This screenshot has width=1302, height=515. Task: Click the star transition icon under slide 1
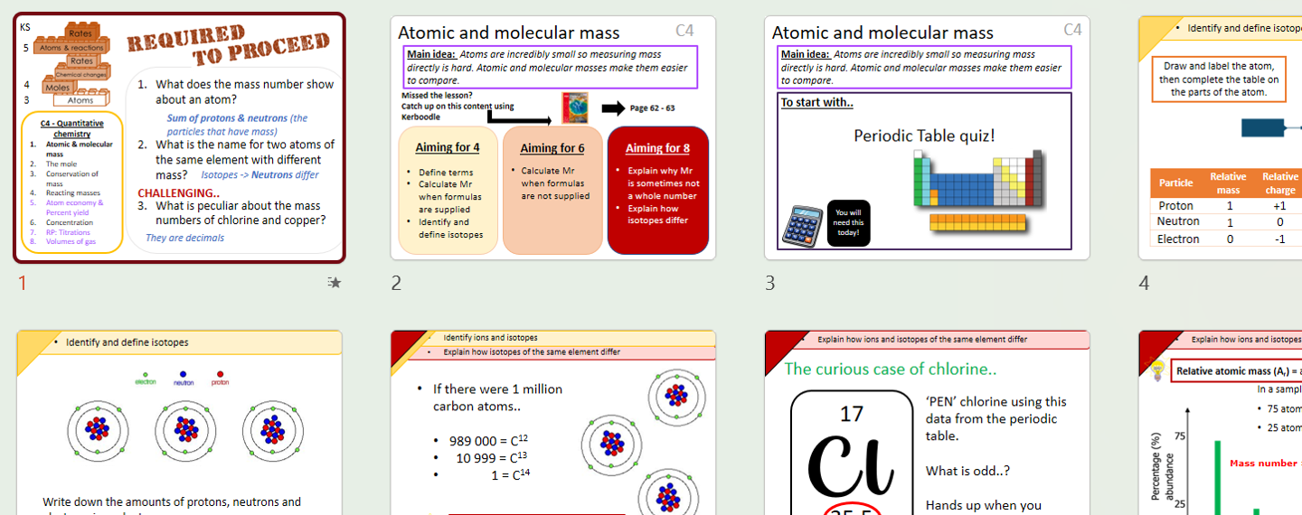pos(335,283)
